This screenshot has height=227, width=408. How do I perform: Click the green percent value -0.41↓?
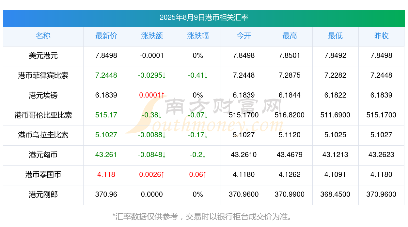pyautogui.click(x=198, y=75)
